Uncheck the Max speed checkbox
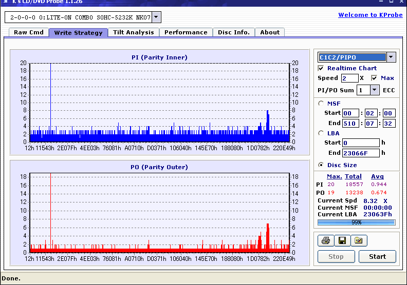The height and width of the screenshot is (285, 407). coord(374,78)
